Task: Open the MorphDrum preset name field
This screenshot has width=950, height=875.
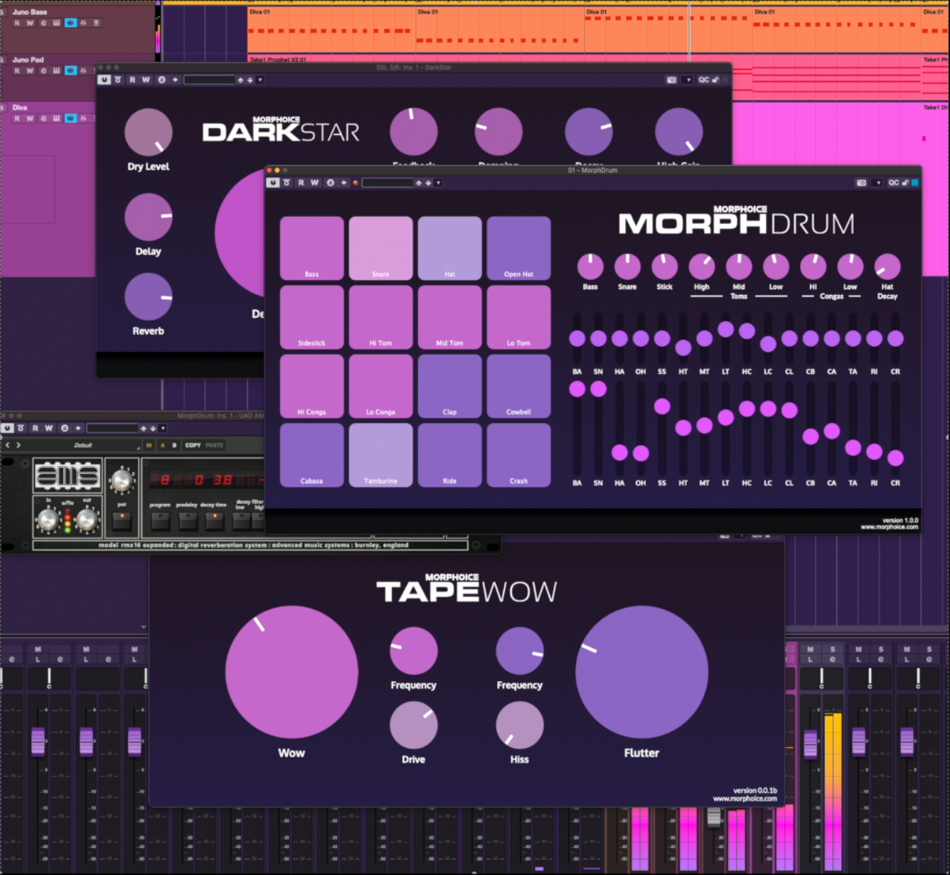Action: pyautogui.click(x=388, y=183)
